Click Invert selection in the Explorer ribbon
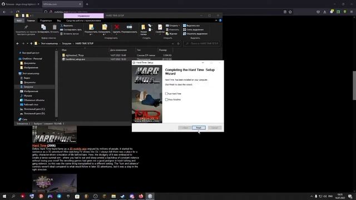 pyautogui.click(x=195, y=34)
